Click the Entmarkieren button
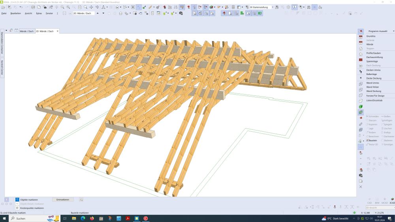395x222 pixels. click(63, 200)
